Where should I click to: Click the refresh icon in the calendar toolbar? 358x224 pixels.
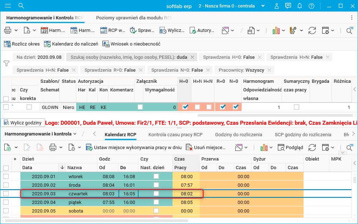click(x=312, y=147)
